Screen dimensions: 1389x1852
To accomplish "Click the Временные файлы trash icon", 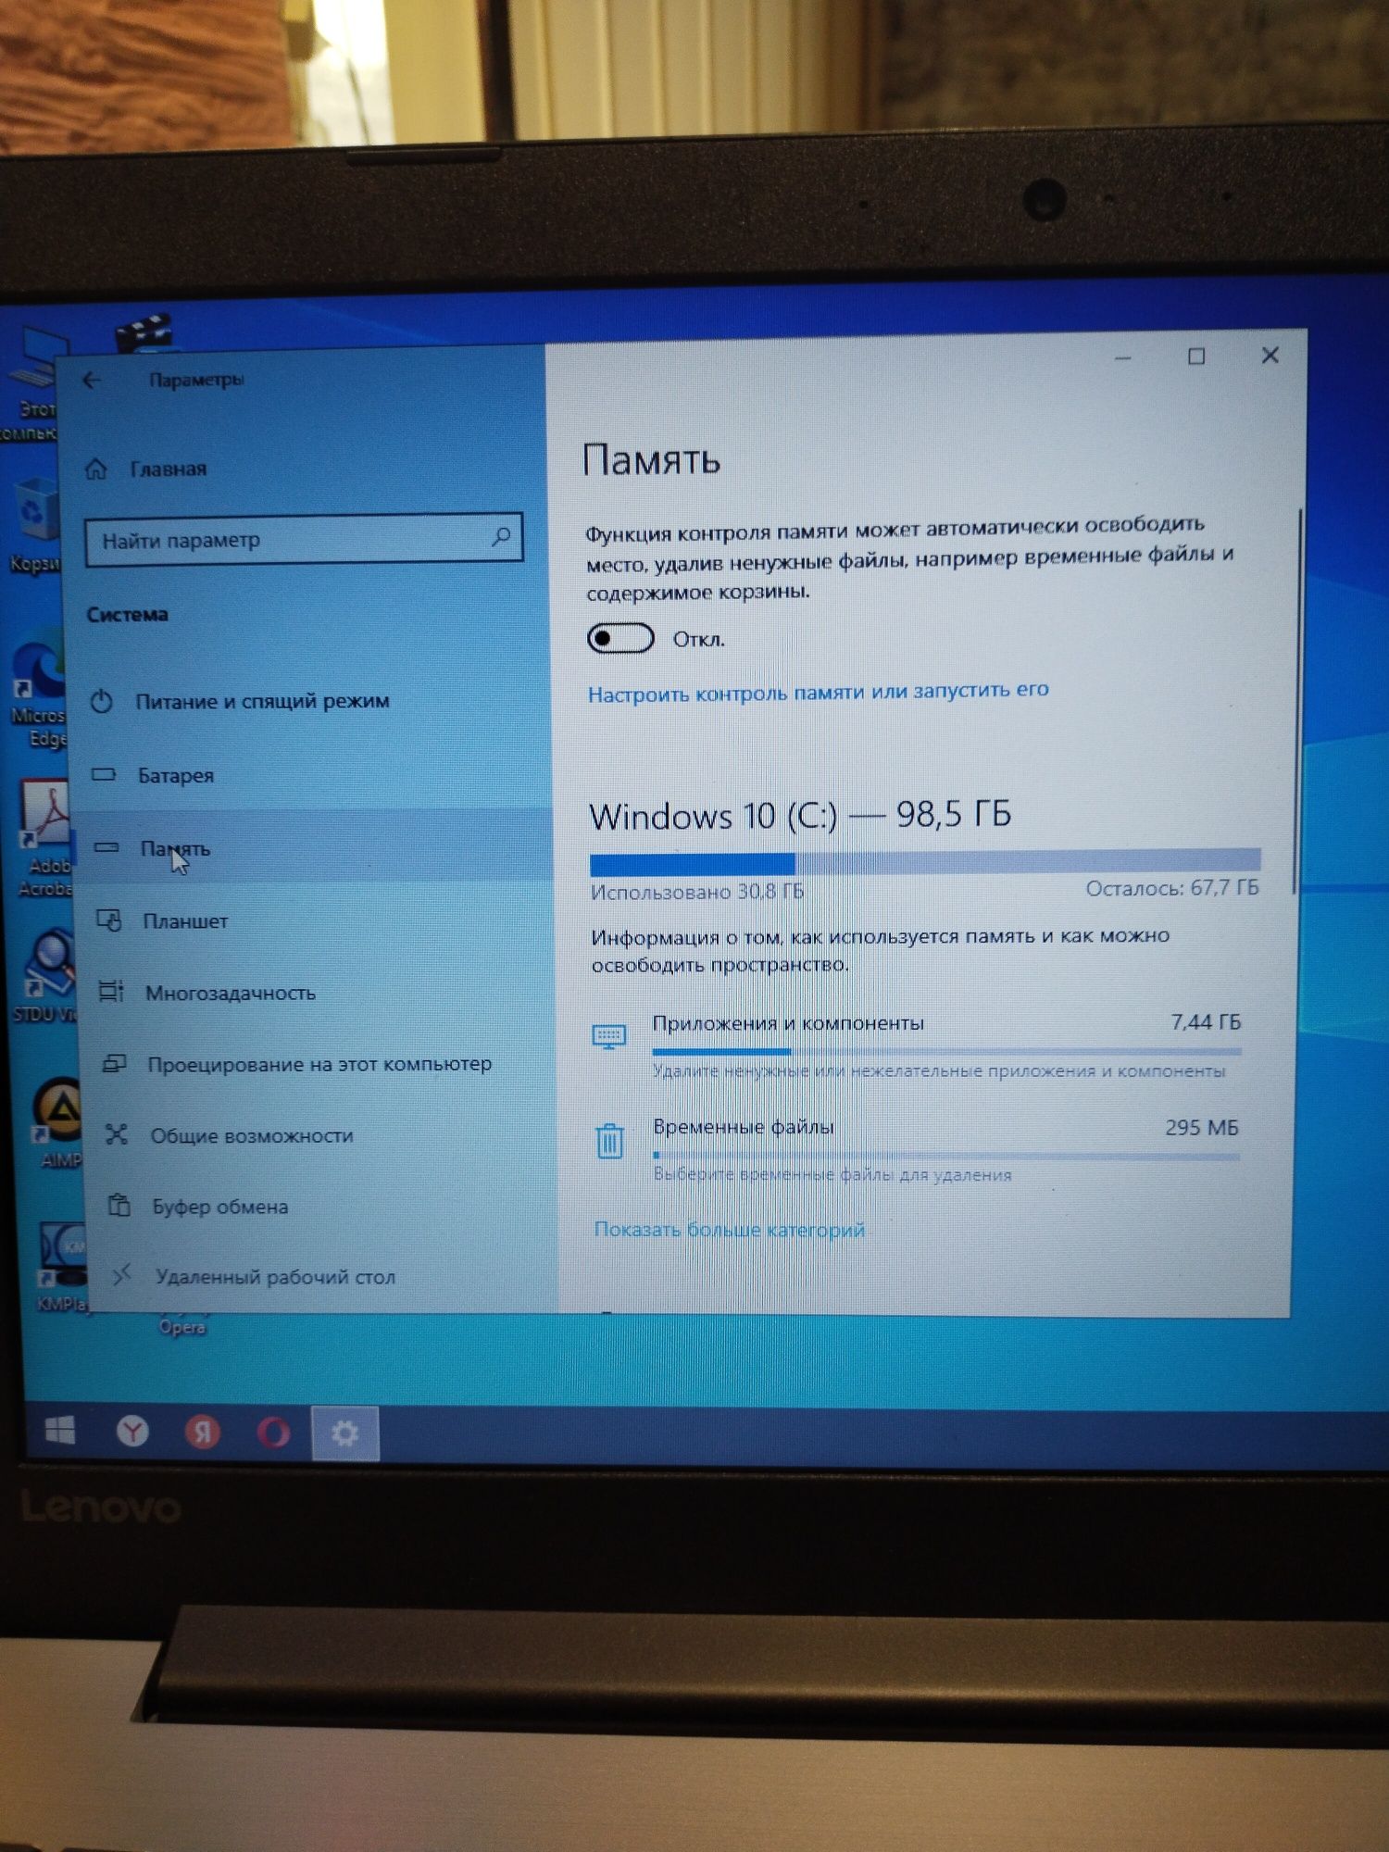I will [609, 1141].
